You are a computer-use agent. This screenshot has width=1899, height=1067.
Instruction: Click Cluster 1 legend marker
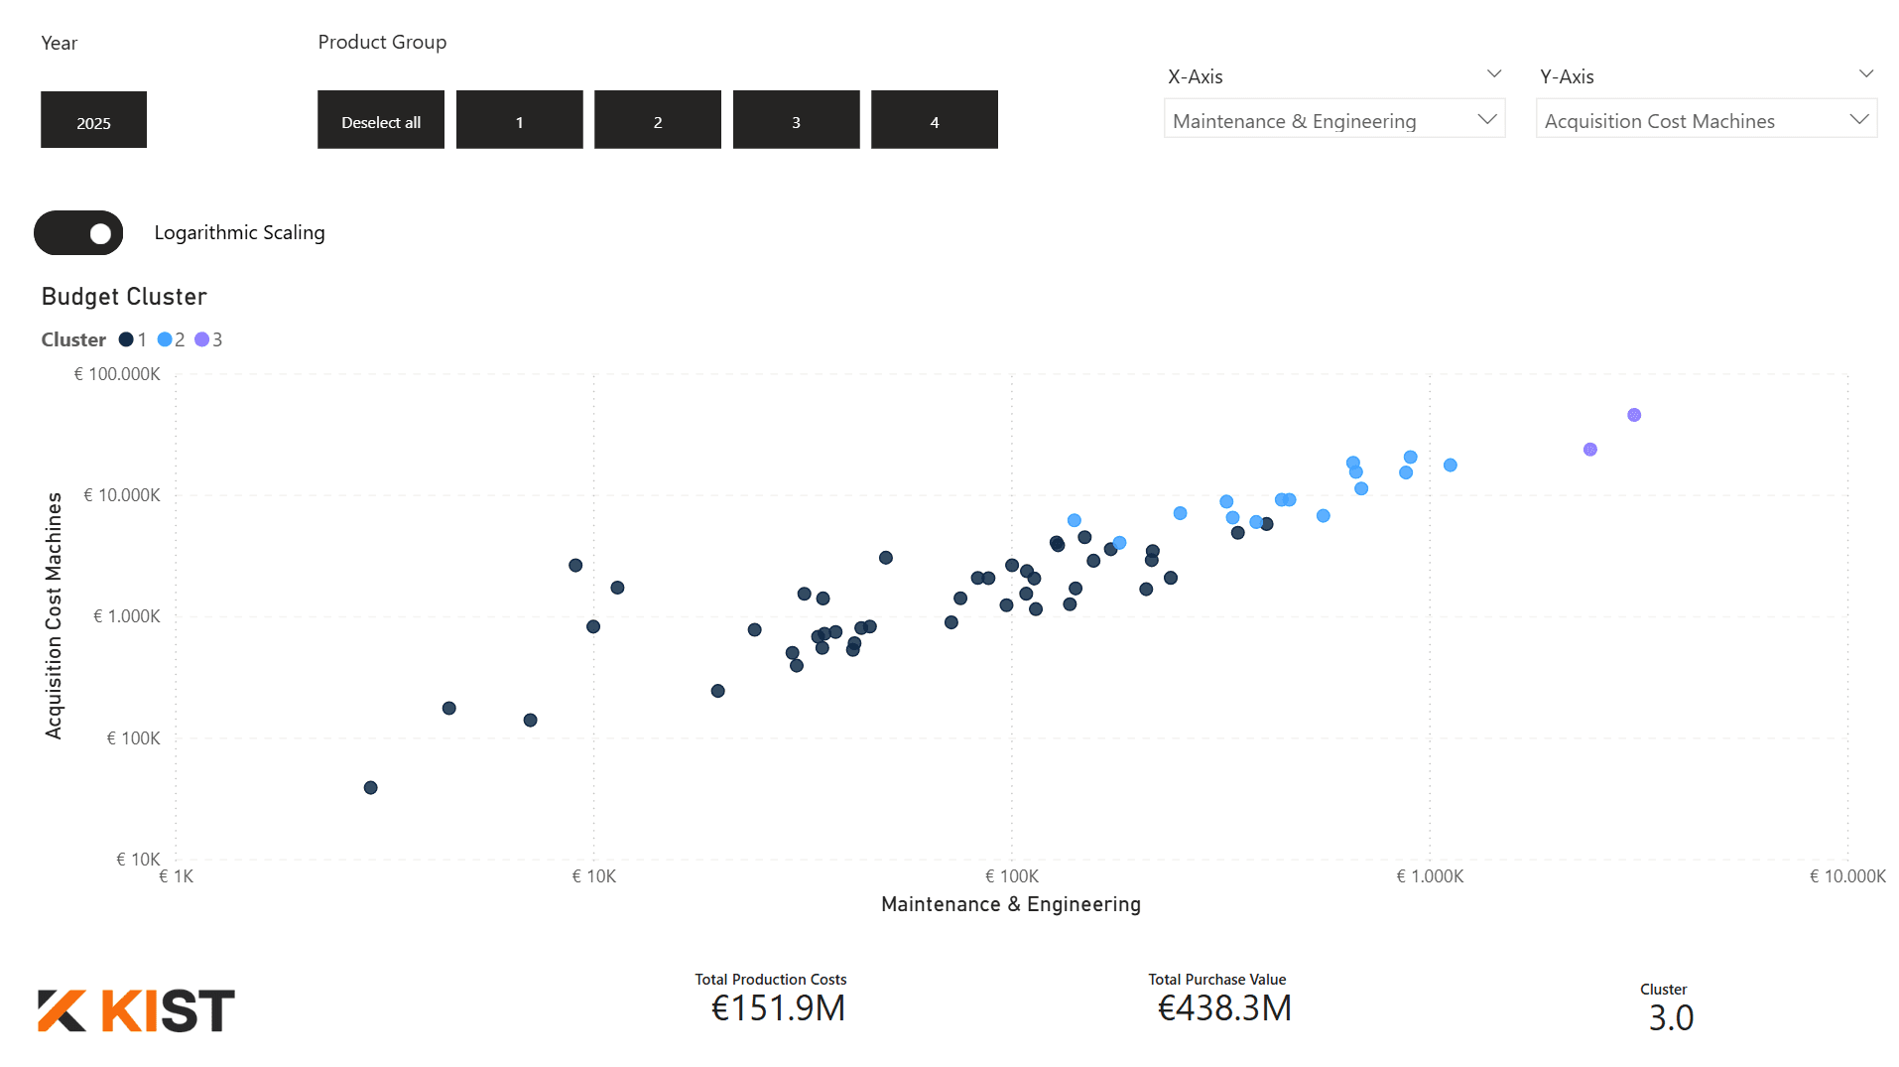coord(126,339)
